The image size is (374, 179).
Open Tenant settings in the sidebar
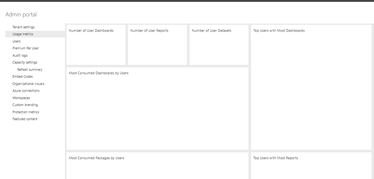(23, 27)
